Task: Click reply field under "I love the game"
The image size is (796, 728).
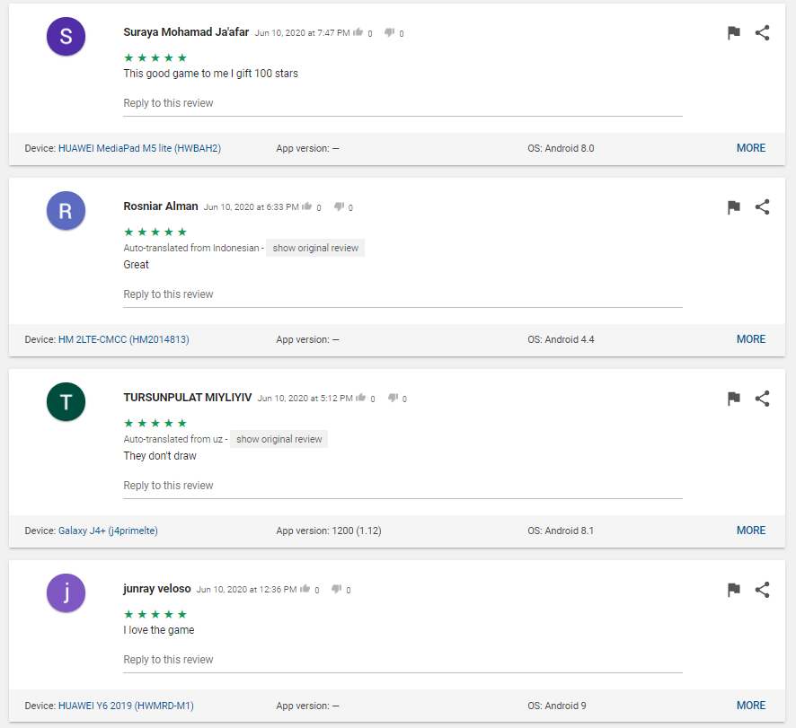Action: 402,660
